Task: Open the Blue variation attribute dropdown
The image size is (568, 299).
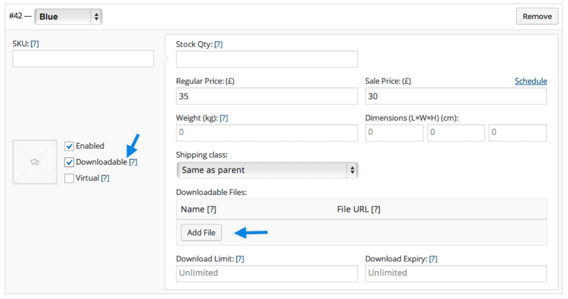Action: click(68, 17)
